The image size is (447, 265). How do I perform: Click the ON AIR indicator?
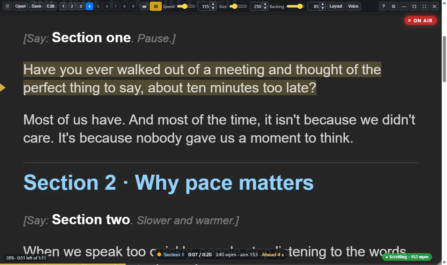pyautogui.click(x=420, y=21)
